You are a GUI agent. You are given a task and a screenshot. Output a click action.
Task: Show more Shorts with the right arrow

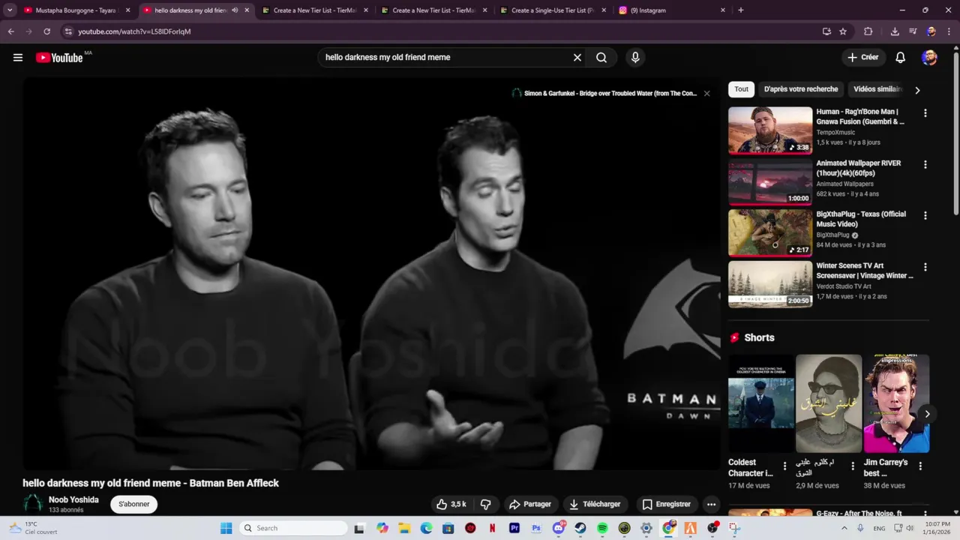click(927, 414)
